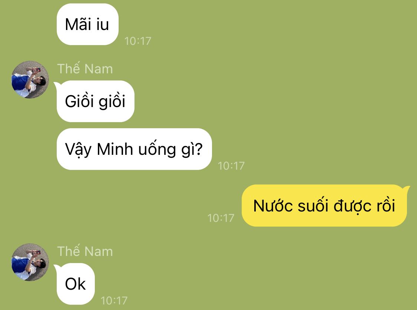The image size is (417, 310).
Task: Click the 10:17 timestamp beside 'Vậy Minh uống gì?'
Action: click(x=231, y=166)
